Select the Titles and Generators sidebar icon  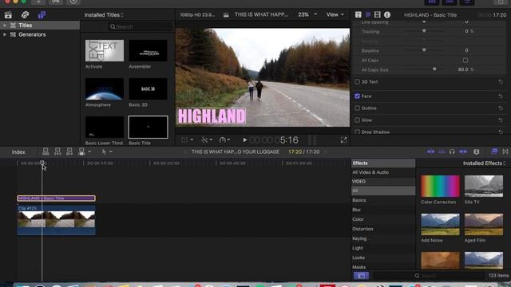click(42, 15)
